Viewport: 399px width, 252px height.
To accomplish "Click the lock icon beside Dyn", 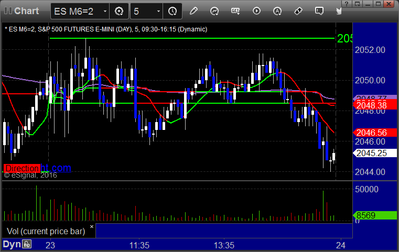I will point(27,244).
